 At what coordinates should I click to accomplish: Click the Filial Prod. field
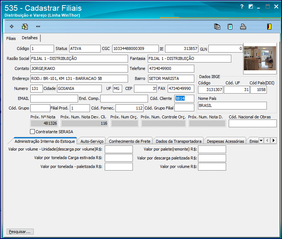coord(80,108)
